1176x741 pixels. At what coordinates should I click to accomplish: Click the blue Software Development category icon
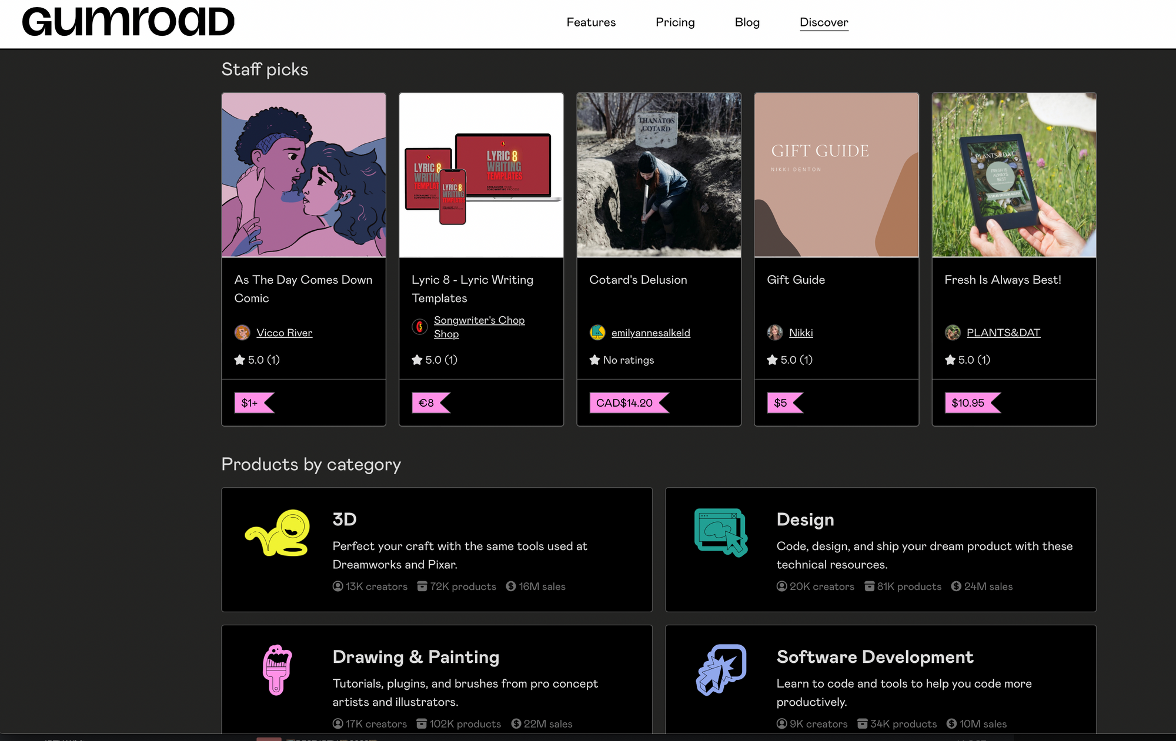(x=721, y=670)
